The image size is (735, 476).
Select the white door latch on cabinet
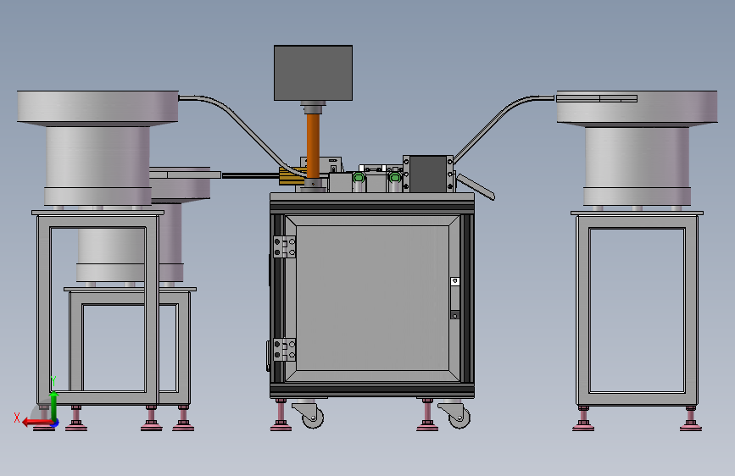coord(454,281)
